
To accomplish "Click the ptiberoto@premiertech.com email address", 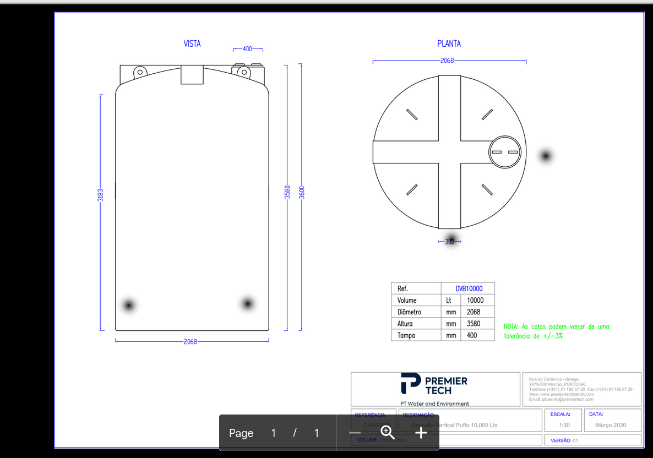I will pyautogui.click(x=568, y=399).
